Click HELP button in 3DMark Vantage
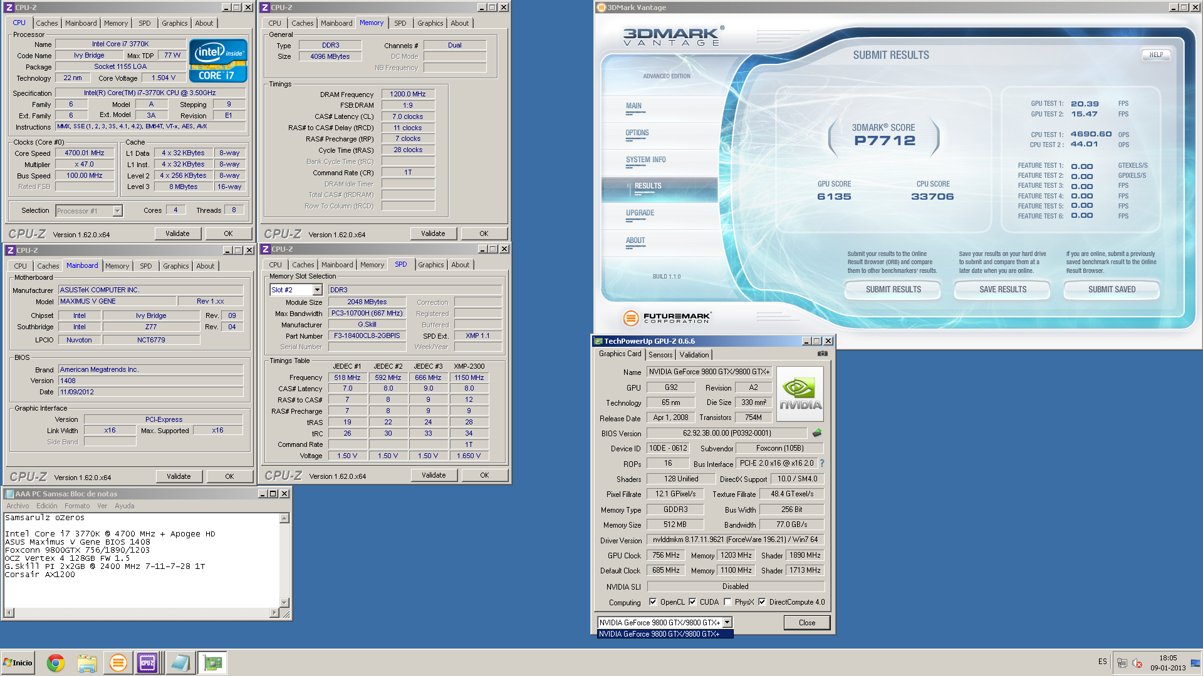The height and width of the screenshot is (676, 1203). click(1156, 55)
